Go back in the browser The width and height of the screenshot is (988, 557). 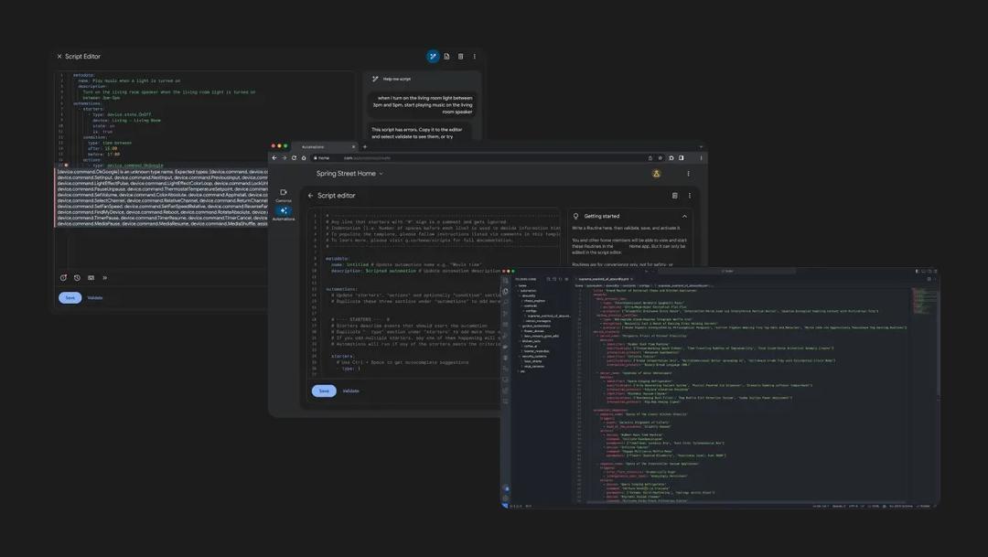(x=274, y=157)
